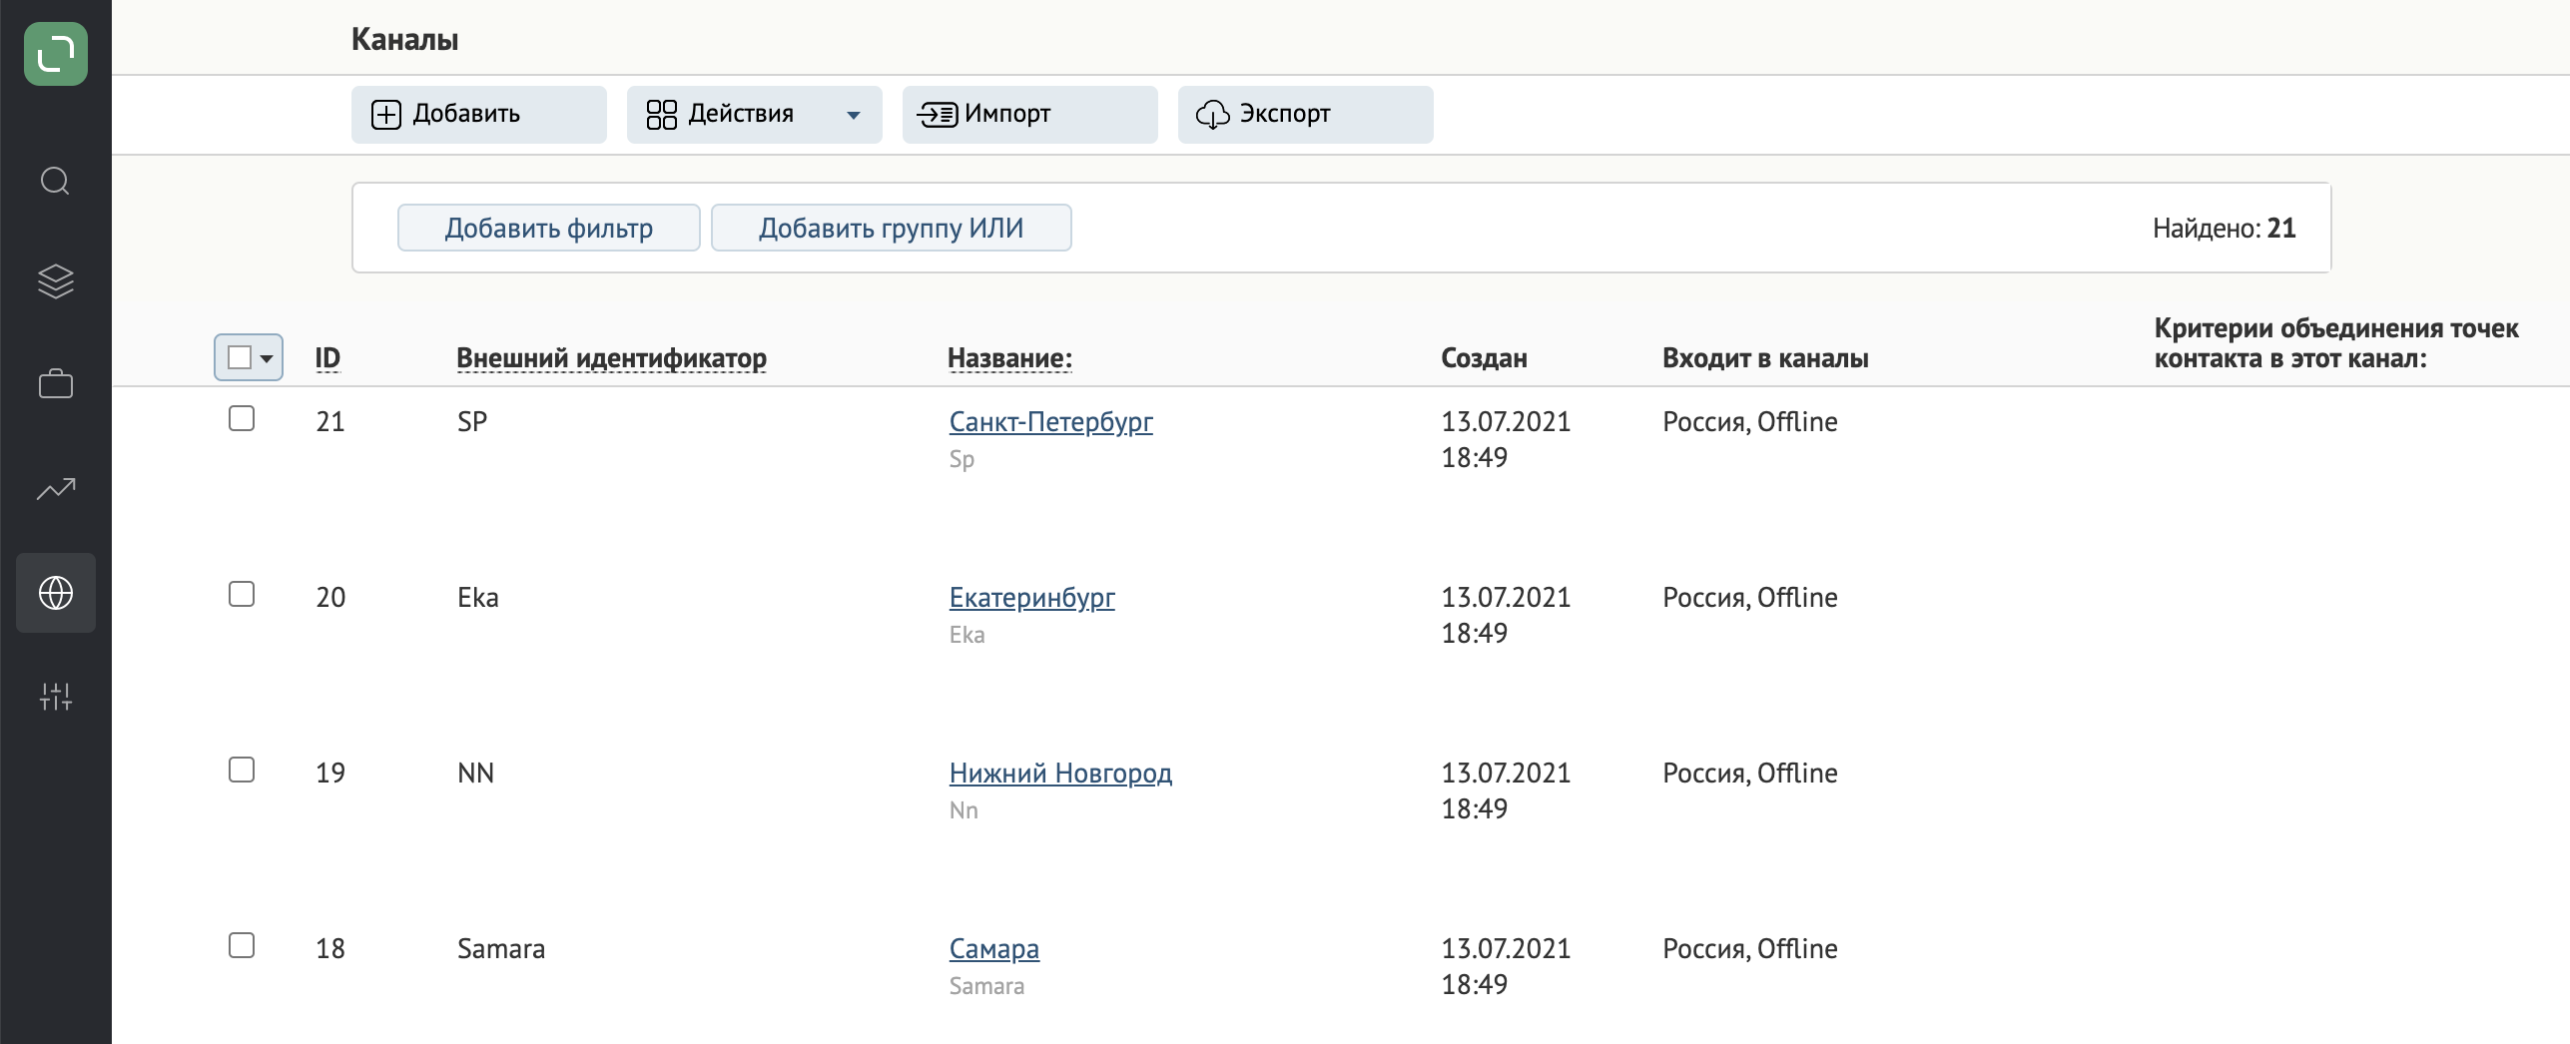The height and width of the screenshot is (1044, 2570).
Task: Sort by Название column header
Action: pyautogui.click(x=1009, y=358)
